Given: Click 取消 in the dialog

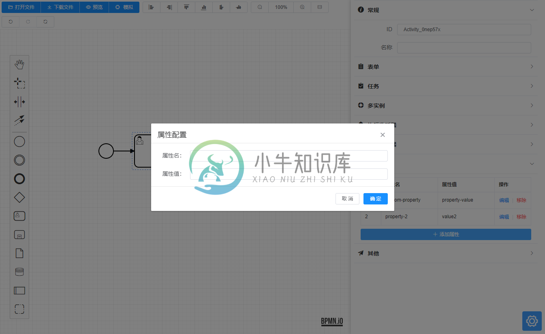Looking at the screenshot, I should [348, 199].
